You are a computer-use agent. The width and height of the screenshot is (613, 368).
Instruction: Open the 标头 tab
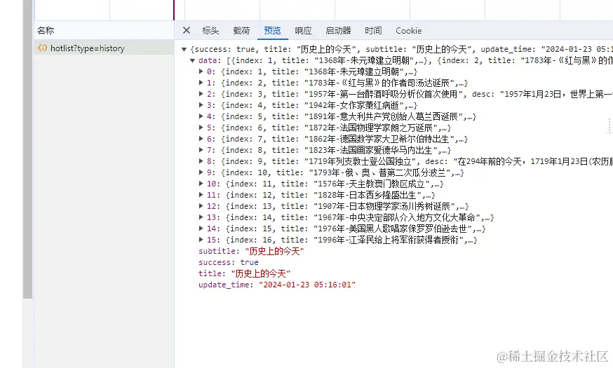[210, 30]
